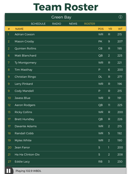Screen dimensions: 131x174
Task: Sort roster by the NAME column header
Action: coord(19,29)
